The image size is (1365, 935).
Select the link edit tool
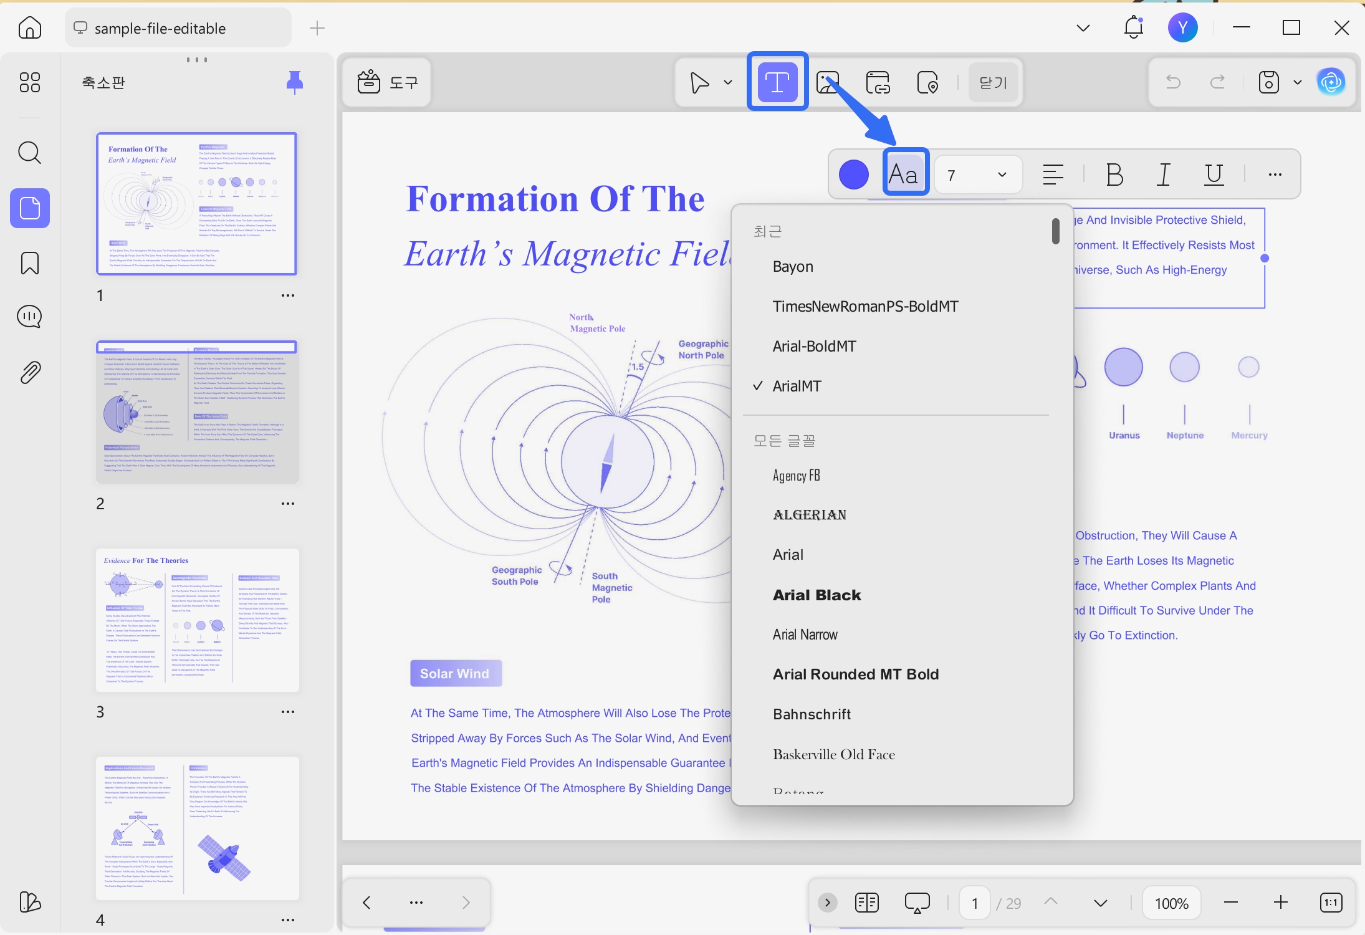(x=878, y=82)
